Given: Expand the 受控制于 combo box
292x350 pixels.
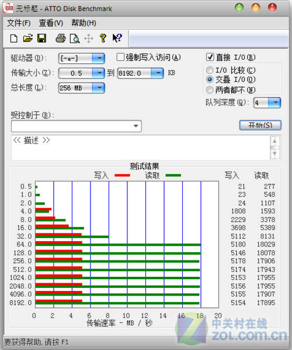Looking at the screenshot, I should 136,126.
